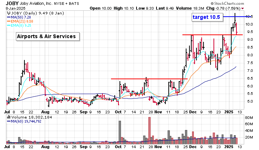The image size is (259, 150).
Task: Click the 'Airports & Air Services' label
Action: coord(48,36)
